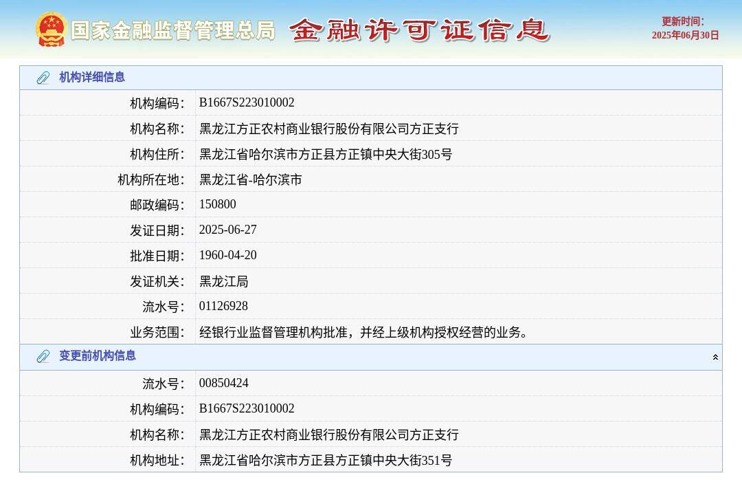Select the first 机构编码 value B1667S223010002
742x482 pixels.
point(247,102)
